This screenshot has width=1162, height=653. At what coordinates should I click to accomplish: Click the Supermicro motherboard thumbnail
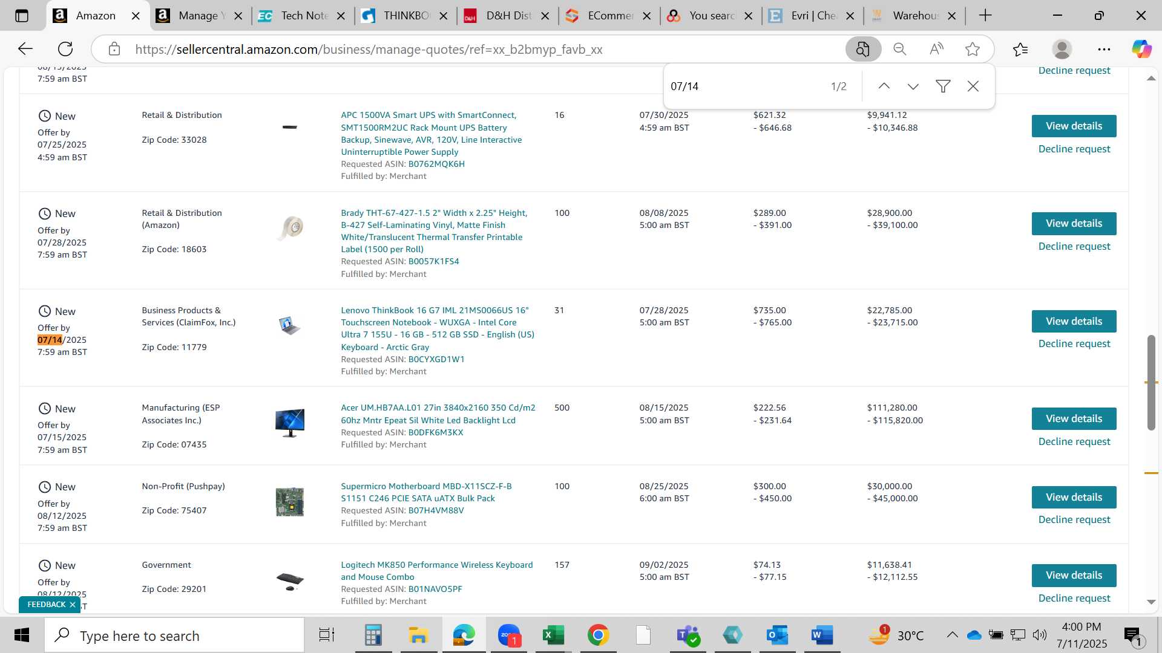[289, 502]
